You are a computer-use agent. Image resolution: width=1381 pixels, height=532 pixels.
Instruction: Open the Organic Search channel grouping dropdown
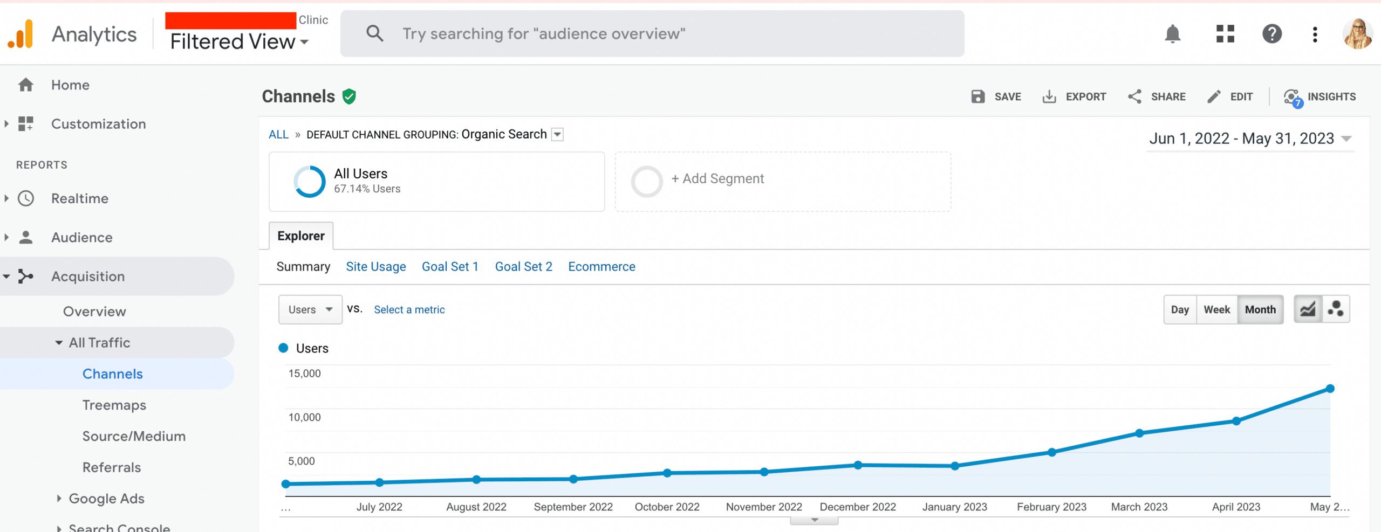pos(558,134)
